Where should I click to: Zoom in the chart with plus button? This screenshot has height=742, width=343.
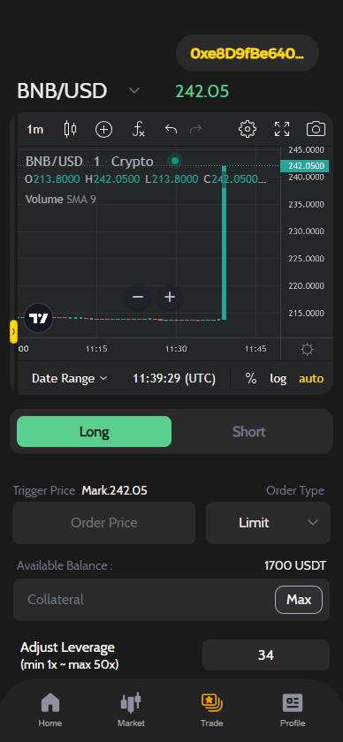coord(169,297)
